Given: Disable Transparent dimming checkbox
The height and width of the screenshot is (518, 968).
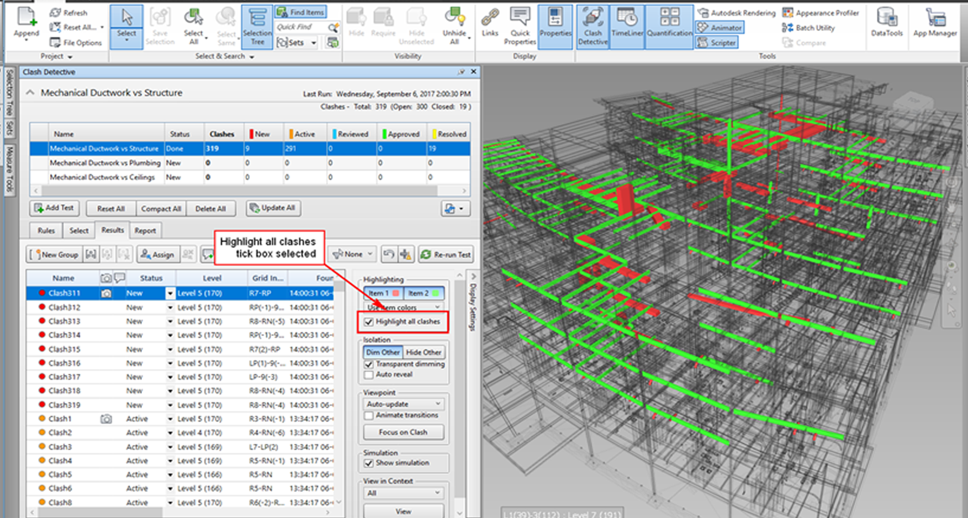Looking at the screenshot, I should coord(369,364).
